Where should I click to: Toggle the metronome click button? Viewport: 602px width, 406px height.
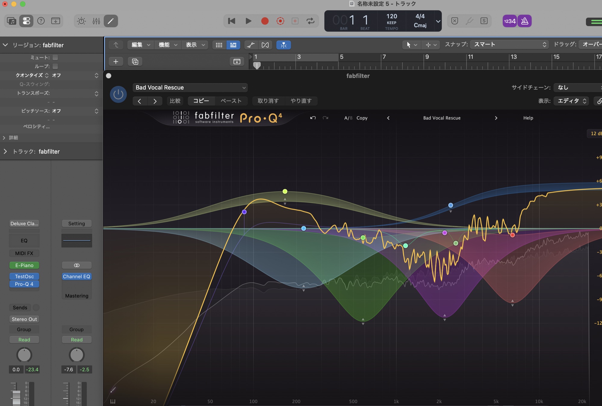(525, 21)
